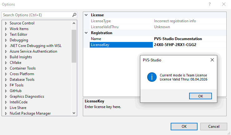Viewport: 231px width, 135px height.
Task: Expand the Source Control node
Action: click(6, 23)
